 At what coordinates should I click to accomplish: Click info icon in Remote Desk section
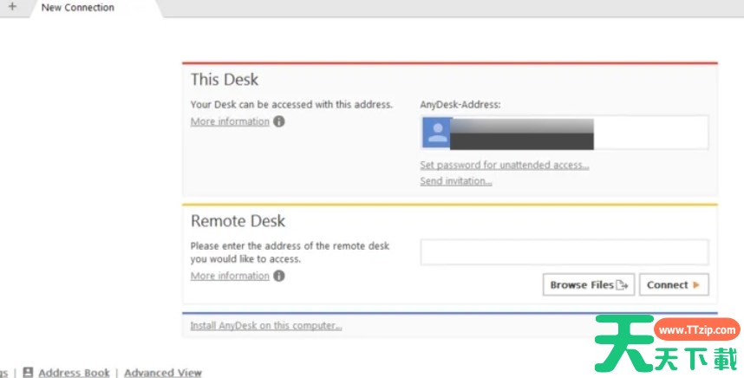point(279,277)
